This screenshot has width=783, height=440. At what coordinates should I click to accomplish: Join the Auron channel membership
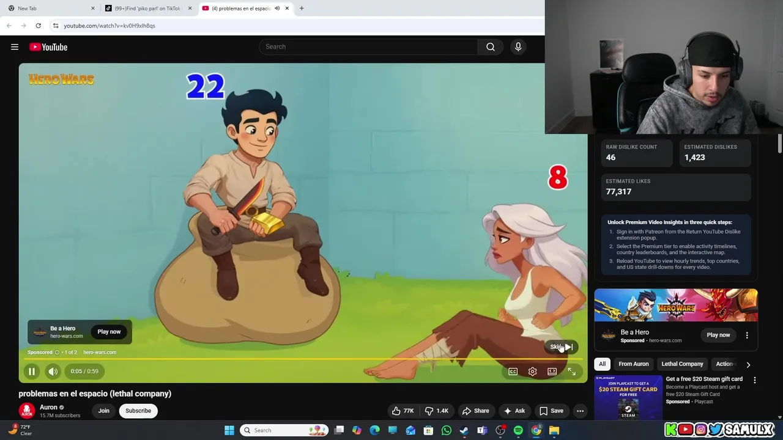tap(103, 411)
